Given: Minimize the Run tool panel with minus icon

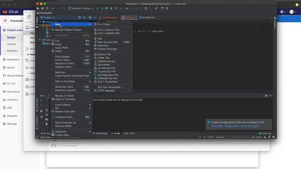Looking at the screenshot, I should coord(271,96).
